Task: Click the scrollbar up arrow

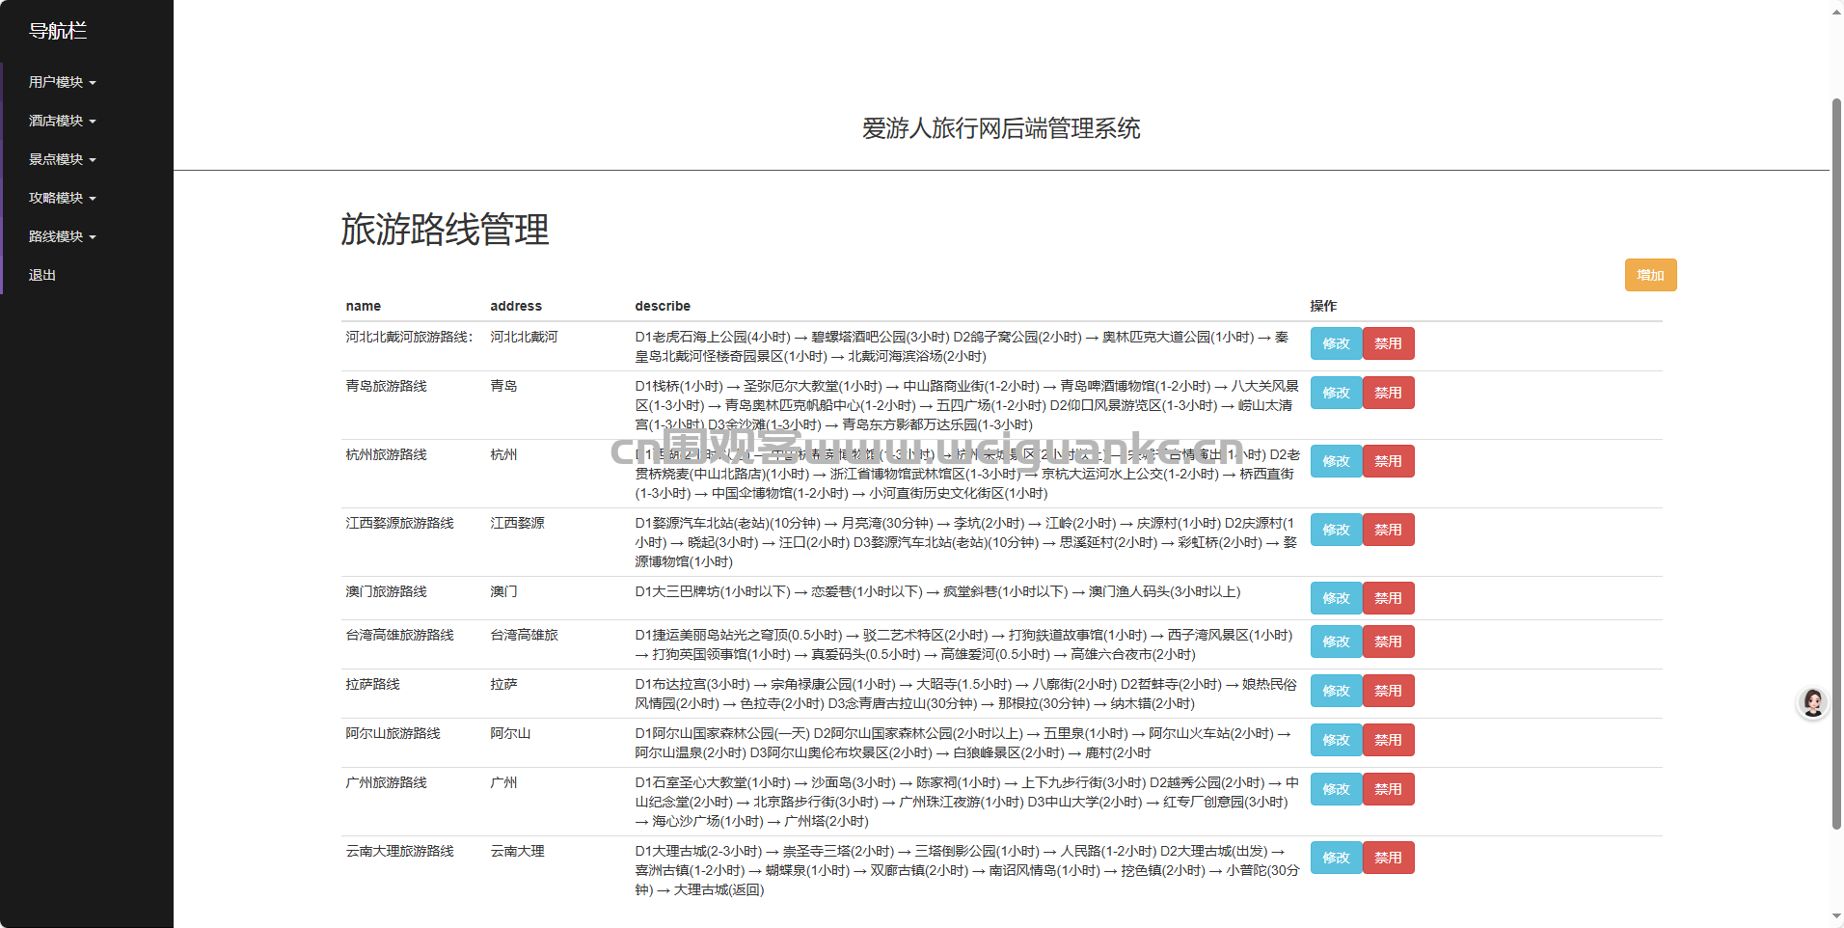Action: [x=1836, y=11]
